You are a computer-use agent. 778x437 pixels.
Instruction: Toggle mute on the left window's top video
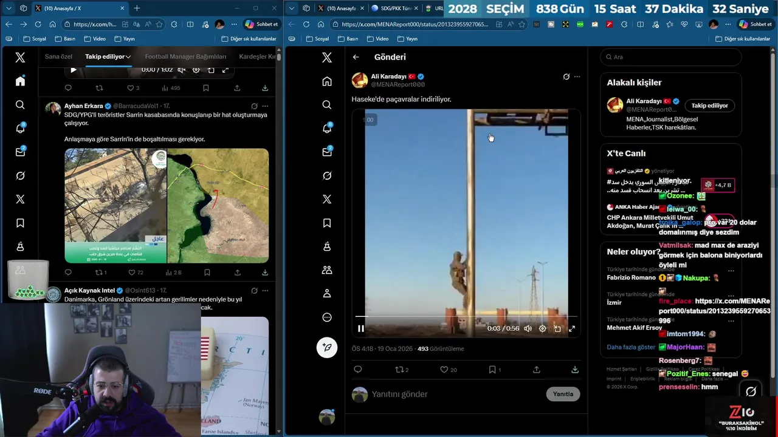click(x=181, y=70)
